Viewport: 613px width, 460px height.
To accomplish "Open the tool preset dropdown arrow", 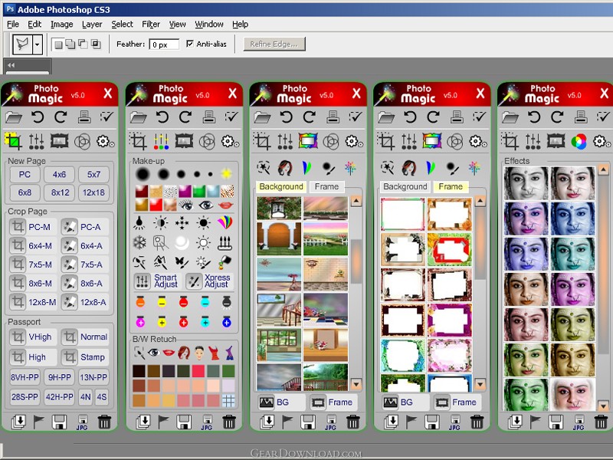I will 37,44.
